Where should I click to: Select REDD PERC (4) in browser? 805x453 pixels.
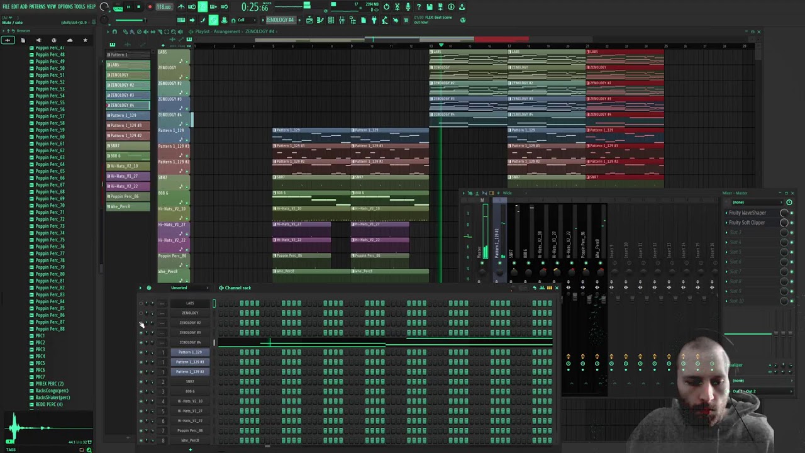(x=48, y=404)
